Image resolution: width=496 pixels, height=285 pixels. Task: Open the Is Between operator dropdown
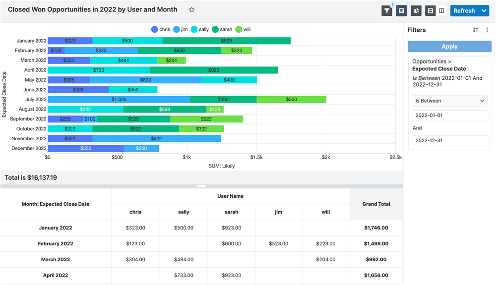[450, 101]
